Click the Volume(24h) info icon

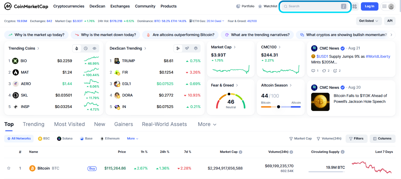click(x=291, y=152)
